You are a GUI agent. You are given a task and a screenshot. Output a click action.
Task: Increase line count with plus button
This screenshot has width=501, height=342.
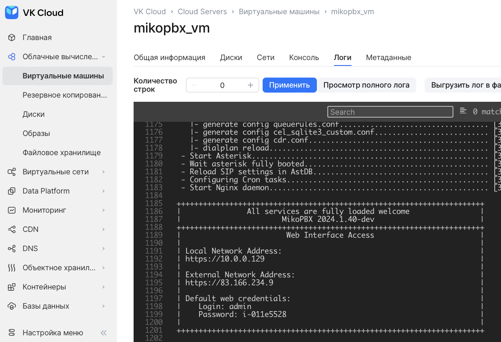pyautogui.click(x=250, y=85)
